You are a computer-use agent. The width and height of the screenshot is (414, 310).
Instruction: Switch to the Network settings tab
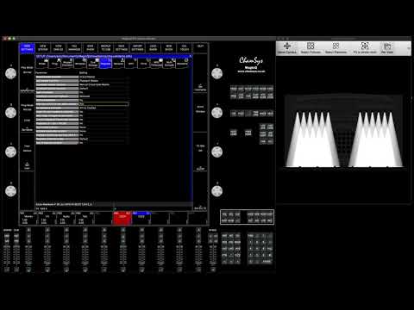tap(118, 63)
